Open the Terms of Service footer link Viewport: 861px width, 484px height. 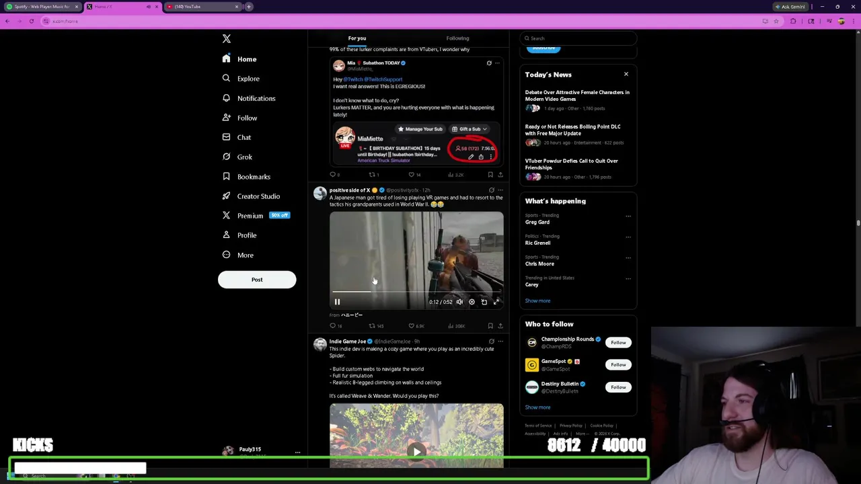(538, 426)
